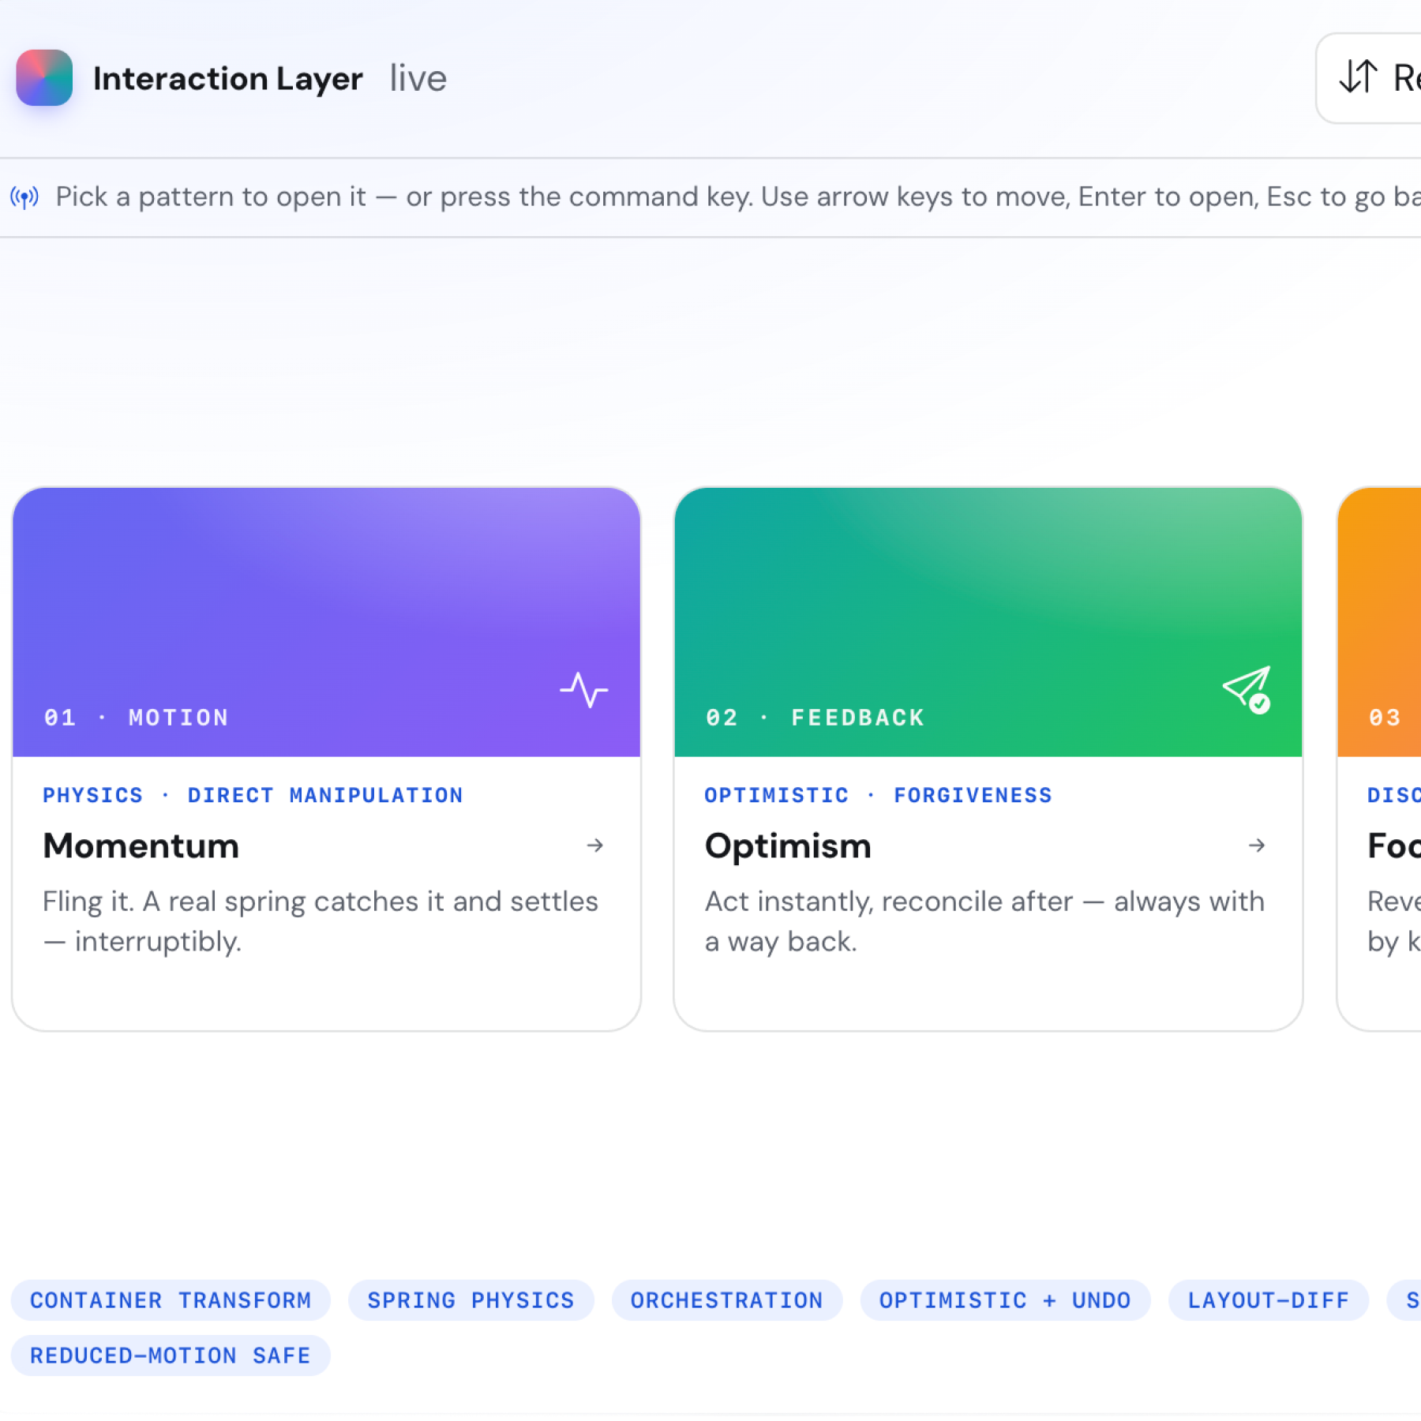Click the Interaction Layer gradient logo
The height and width of the screenshot is (1421, 1421).
44,78
